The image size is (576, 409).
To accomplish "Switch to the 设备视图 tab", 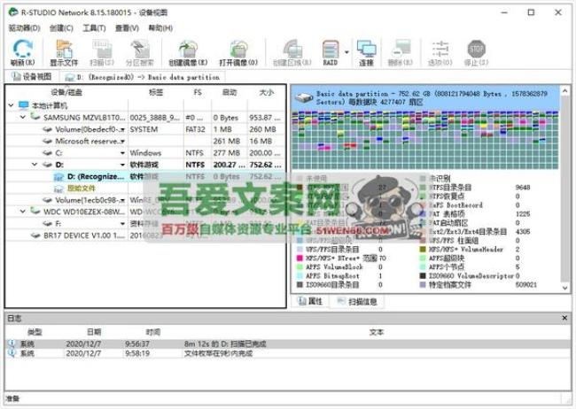I will (x=32, y=76).
